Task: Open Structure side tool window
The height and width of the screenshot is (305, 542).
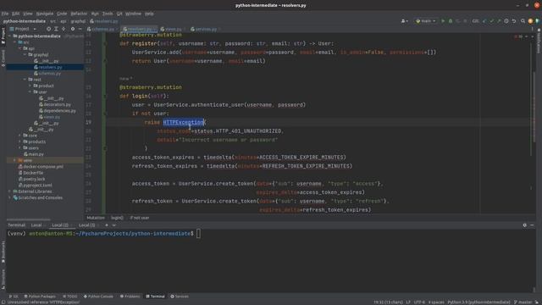Action: click(3, 280)
